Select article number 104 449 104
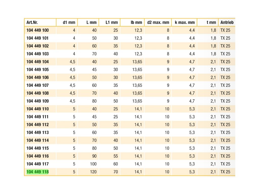259x194 pixels. pyautogui.click(x=37, y=62)
